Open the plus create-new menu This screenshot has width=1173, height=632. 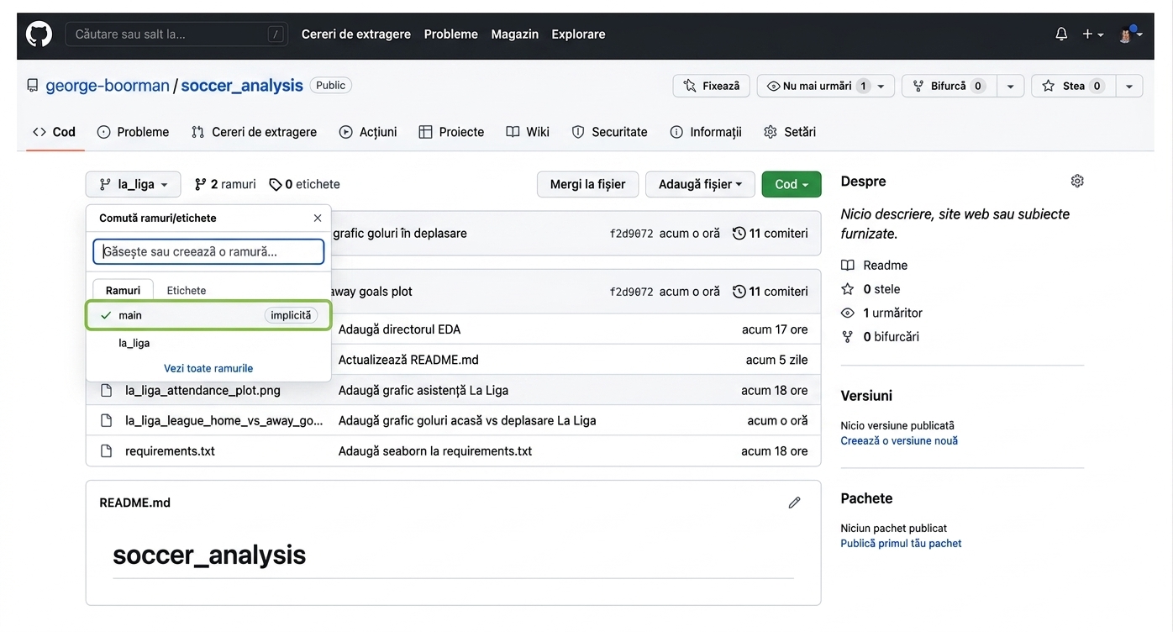[1092, 34]
